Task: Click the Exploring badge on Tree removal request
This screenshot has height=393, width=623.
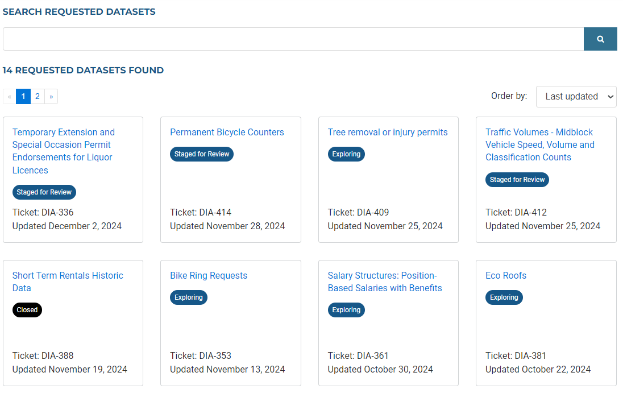Action: (346, 154)
